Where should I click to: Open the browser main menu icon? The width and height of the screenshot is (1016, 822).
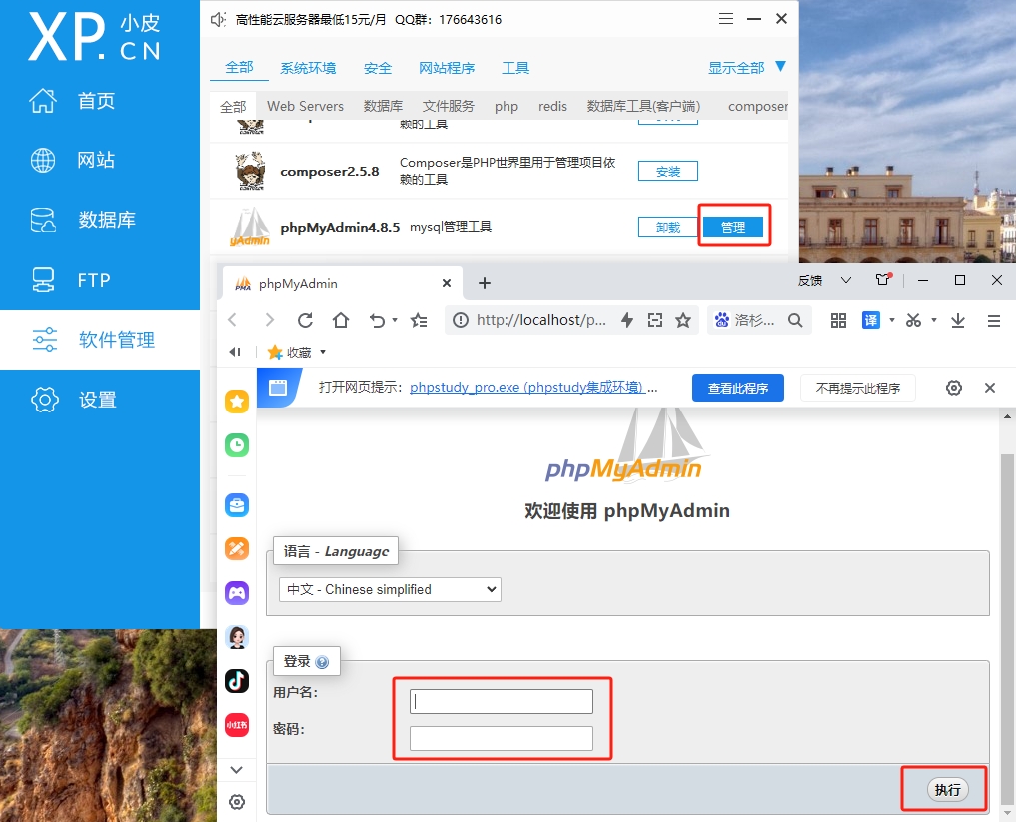pos(993,320)
